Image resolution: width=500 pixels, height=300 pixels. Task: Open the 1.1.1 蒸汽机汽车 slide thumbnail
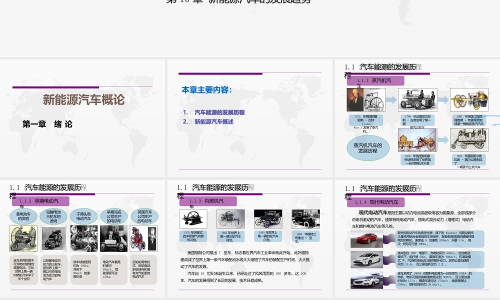(417, 118)
